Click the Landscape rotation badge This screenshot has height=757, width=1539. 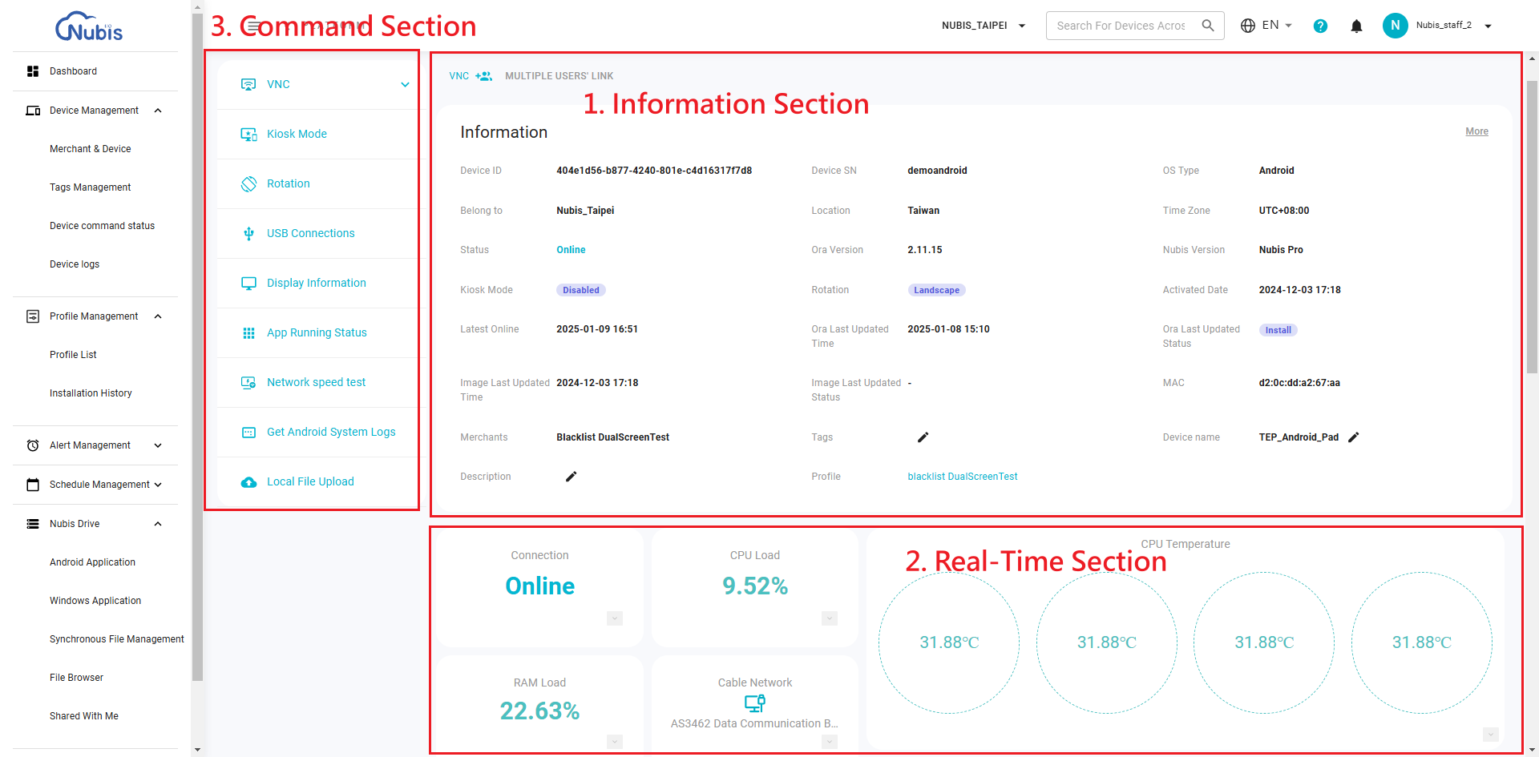point(936,290)
